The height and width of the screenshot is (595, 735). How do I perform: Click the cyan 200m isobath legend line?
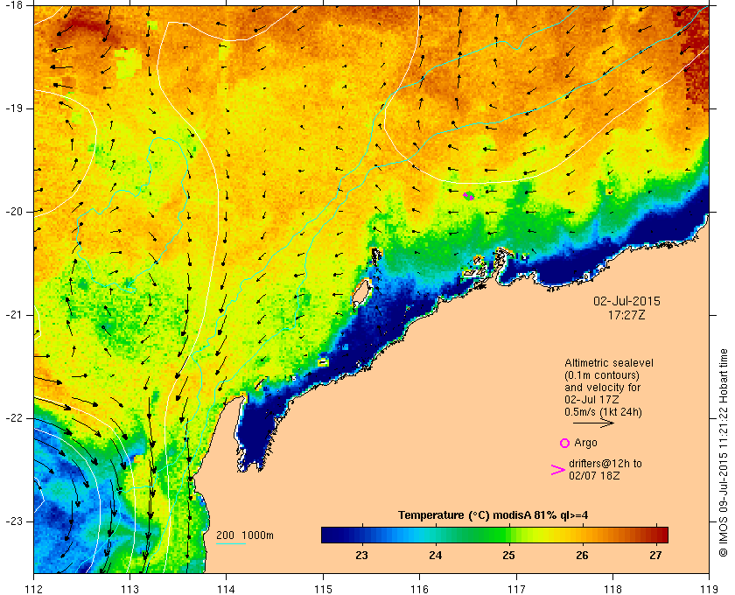click(231, 543)
